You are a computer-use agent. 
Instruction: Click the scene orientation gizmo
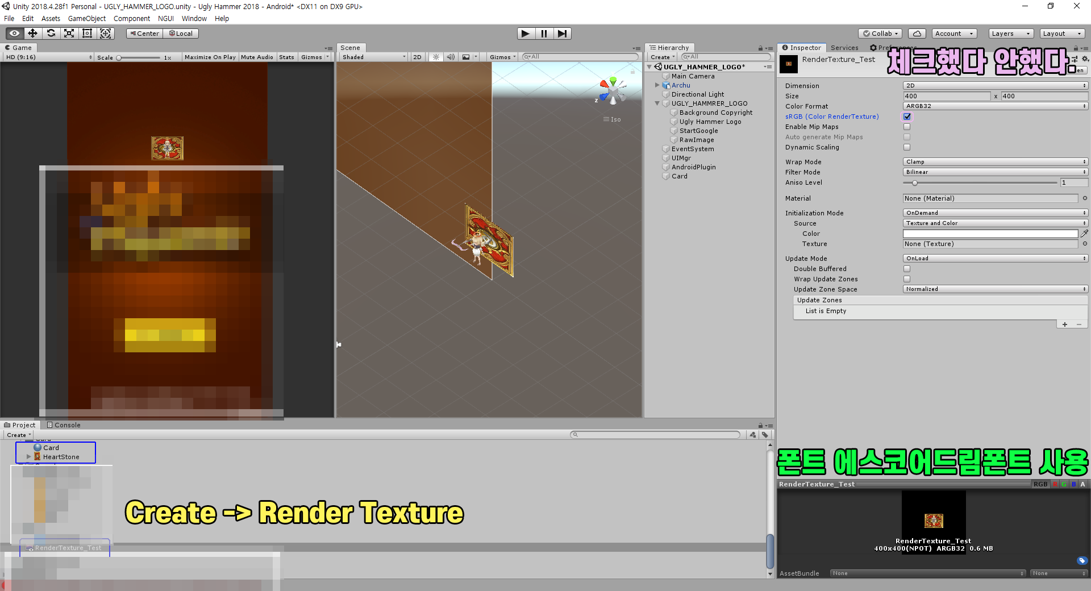coord(613,91)
